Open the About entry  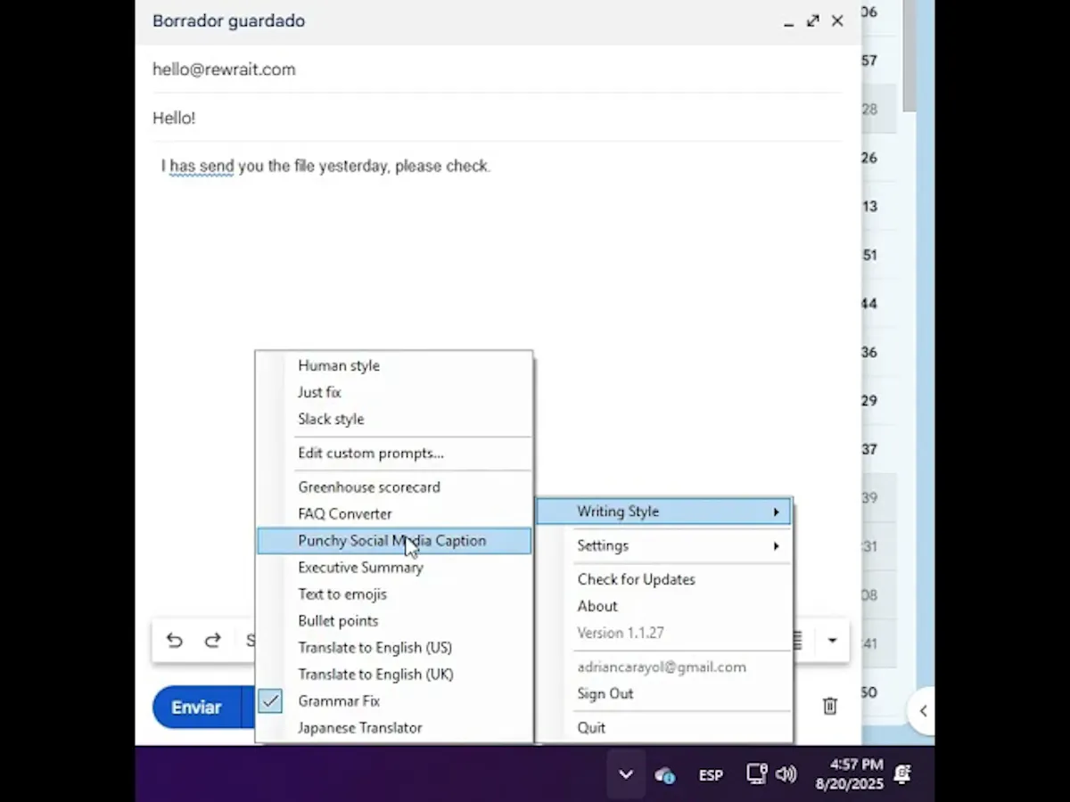[663, 606]
